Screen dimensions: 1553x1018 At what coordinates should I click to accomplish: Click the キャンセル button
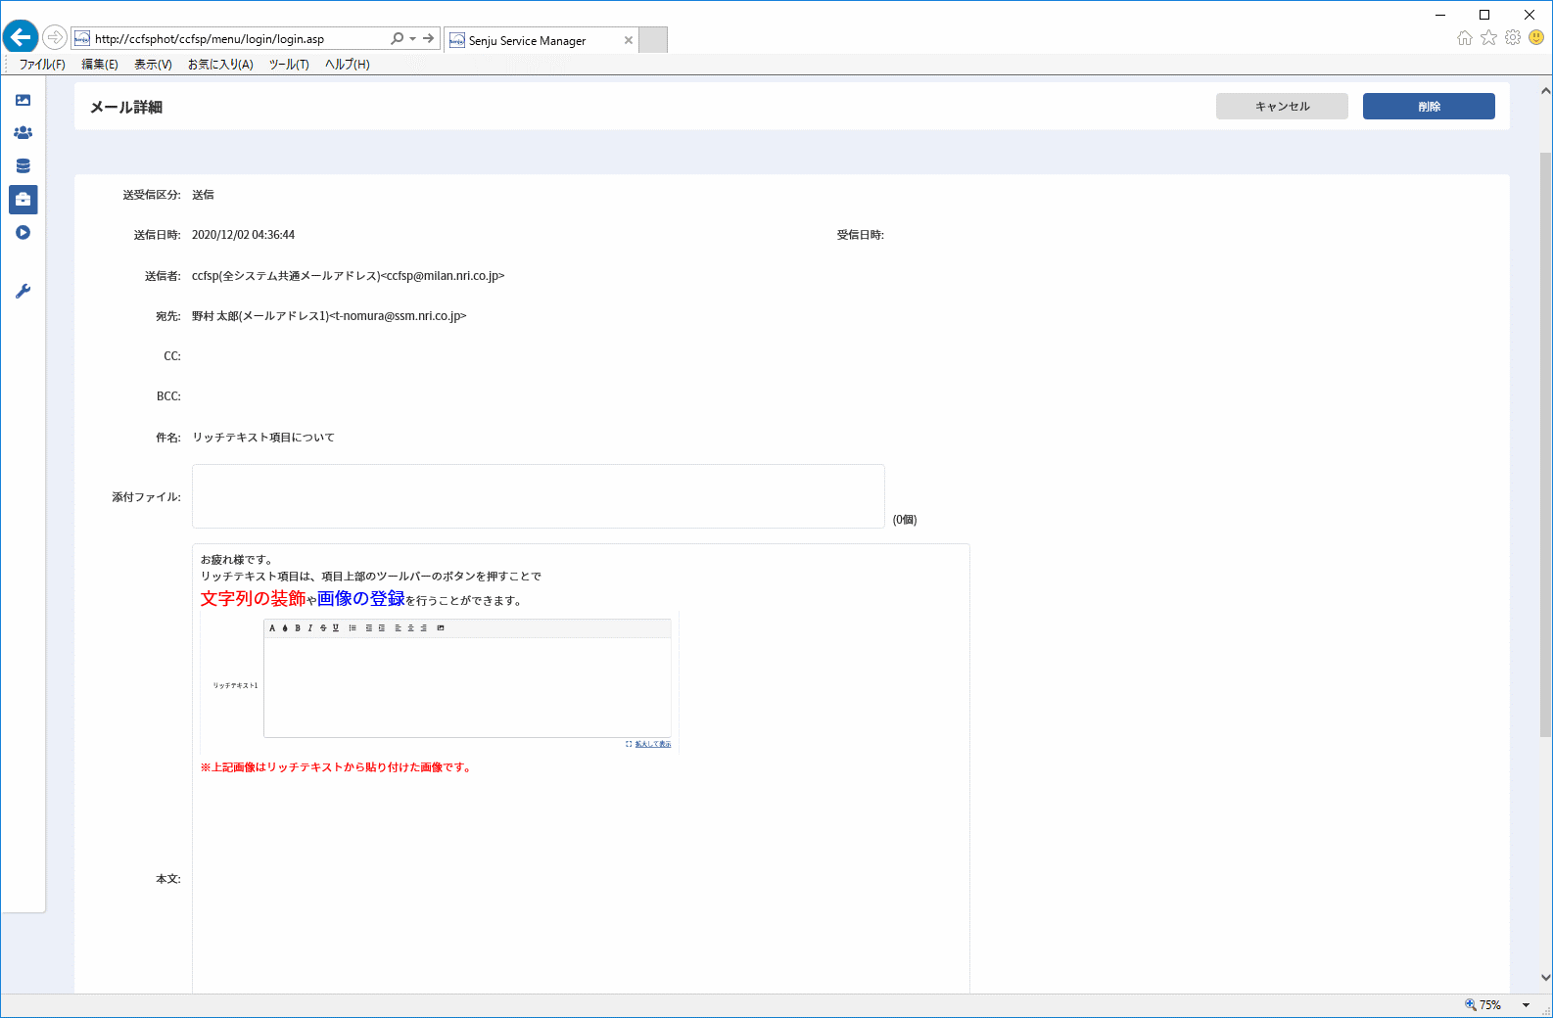point(1282,107)
